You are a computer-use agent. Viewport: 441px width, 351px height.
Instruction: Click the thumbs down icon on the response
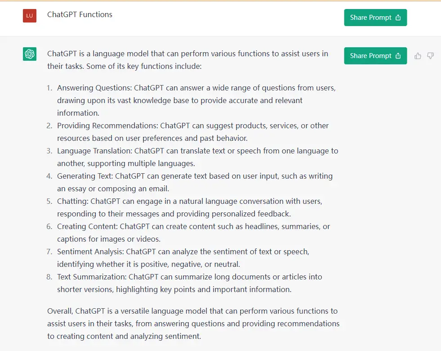(430, 56)
